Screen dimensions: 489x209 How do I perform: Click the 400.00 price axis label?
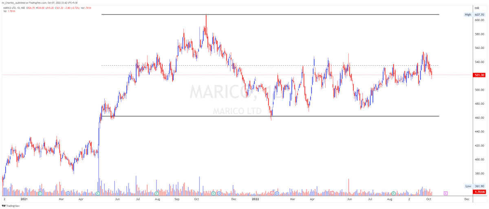point(479,159)
